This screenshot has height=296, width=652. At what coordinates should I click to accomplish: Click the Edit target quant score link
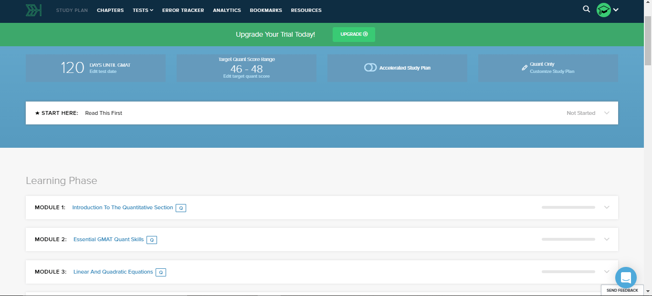(246, 76)
